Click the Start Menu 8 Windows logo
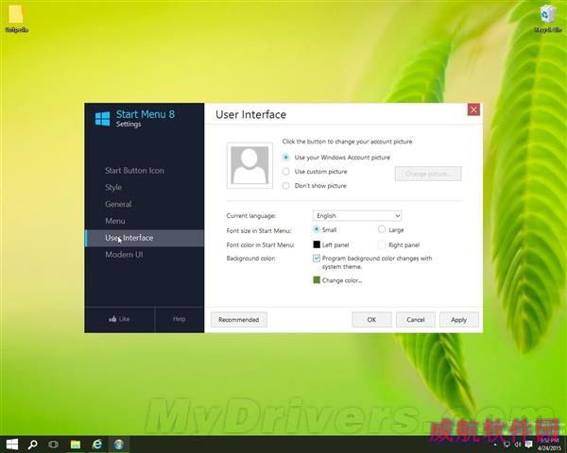The height and width of the screenshot is (453, 567). click(102, 119)
